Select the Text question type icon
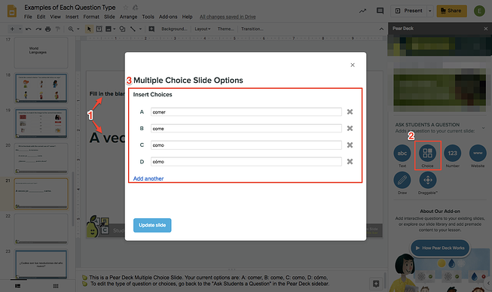The height and width of the screenshot is (292, 492). coord(402,153)
